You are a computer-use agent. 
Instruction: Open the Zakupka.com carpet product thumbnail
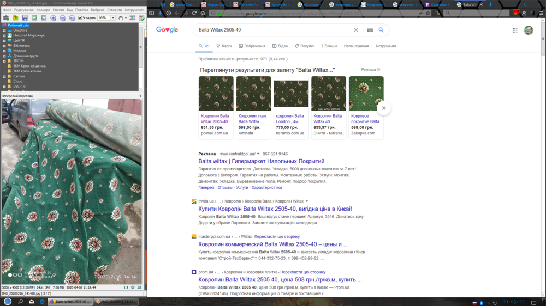[366, 94]
